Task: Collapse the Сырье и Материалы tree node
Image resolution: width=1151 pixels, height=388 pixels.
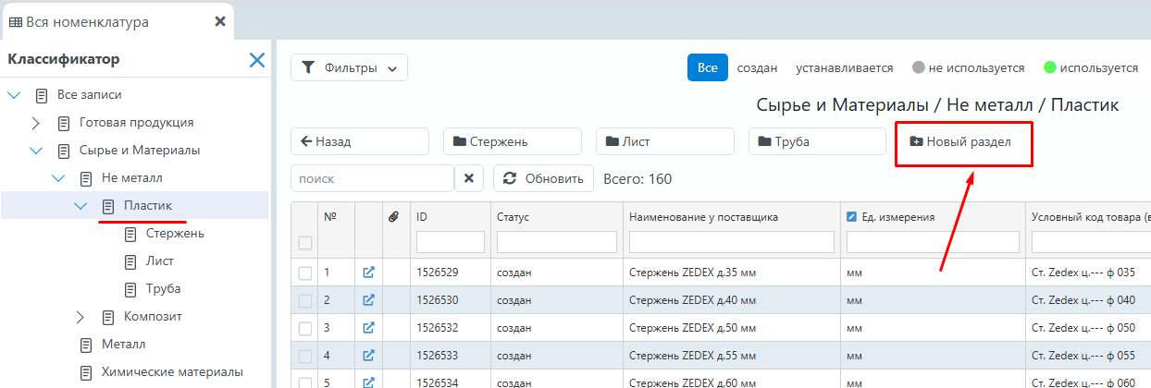Action: 36,150
